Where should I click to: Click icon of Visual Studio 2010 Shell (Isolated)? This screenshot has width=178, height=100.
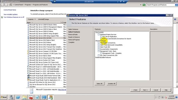(x=28, y=78)
